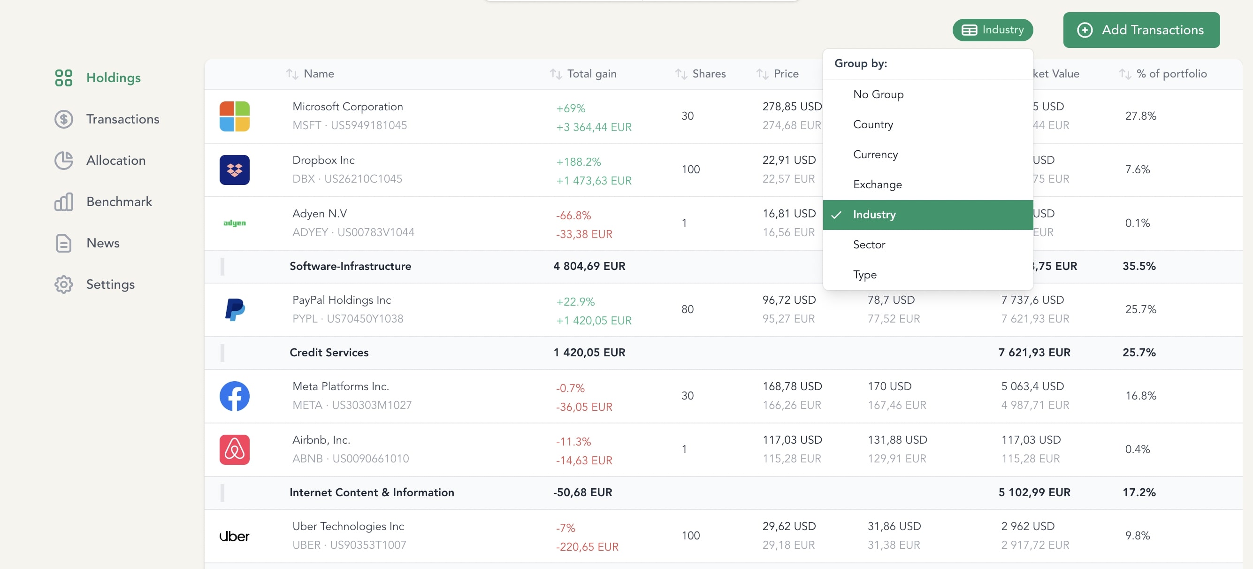Screen dimensions: 1253x569
Task: Click the Microsoft Corporation logo
Action: coord(235,116)
